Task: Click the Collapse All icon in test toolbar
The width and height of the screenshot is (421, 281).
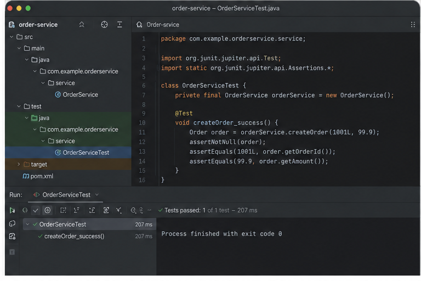Action: coord(106,210)
